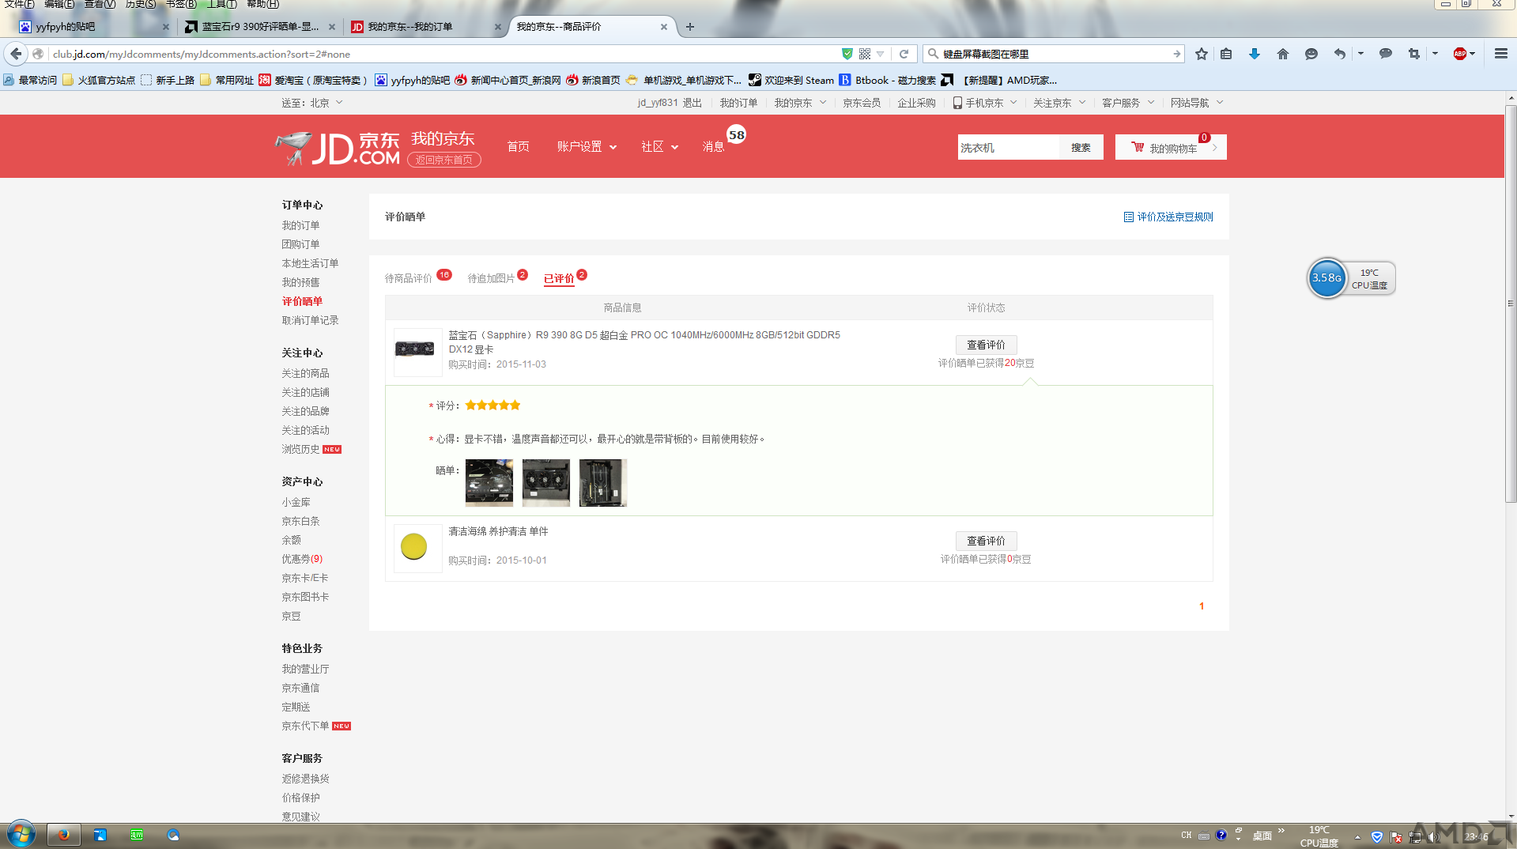Viewport: 1517px width, 849px height.
Task: Open a new tab with plus button
Action: [690, 27]
